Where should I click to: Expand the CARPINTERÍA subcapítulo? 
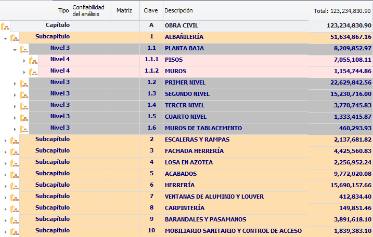(x=5, y=208)
